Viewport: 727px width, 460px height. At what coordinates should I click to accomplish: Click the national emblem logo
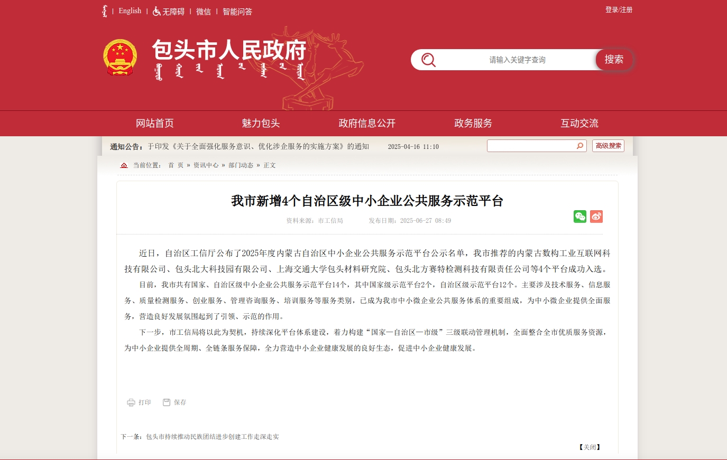[120, 58]
